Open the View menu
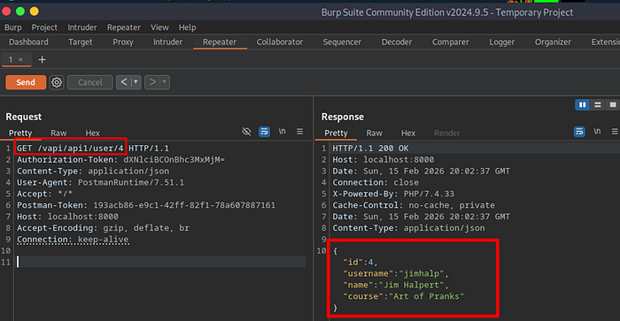Viewport: 620px width, 321px height. (159, 27)
